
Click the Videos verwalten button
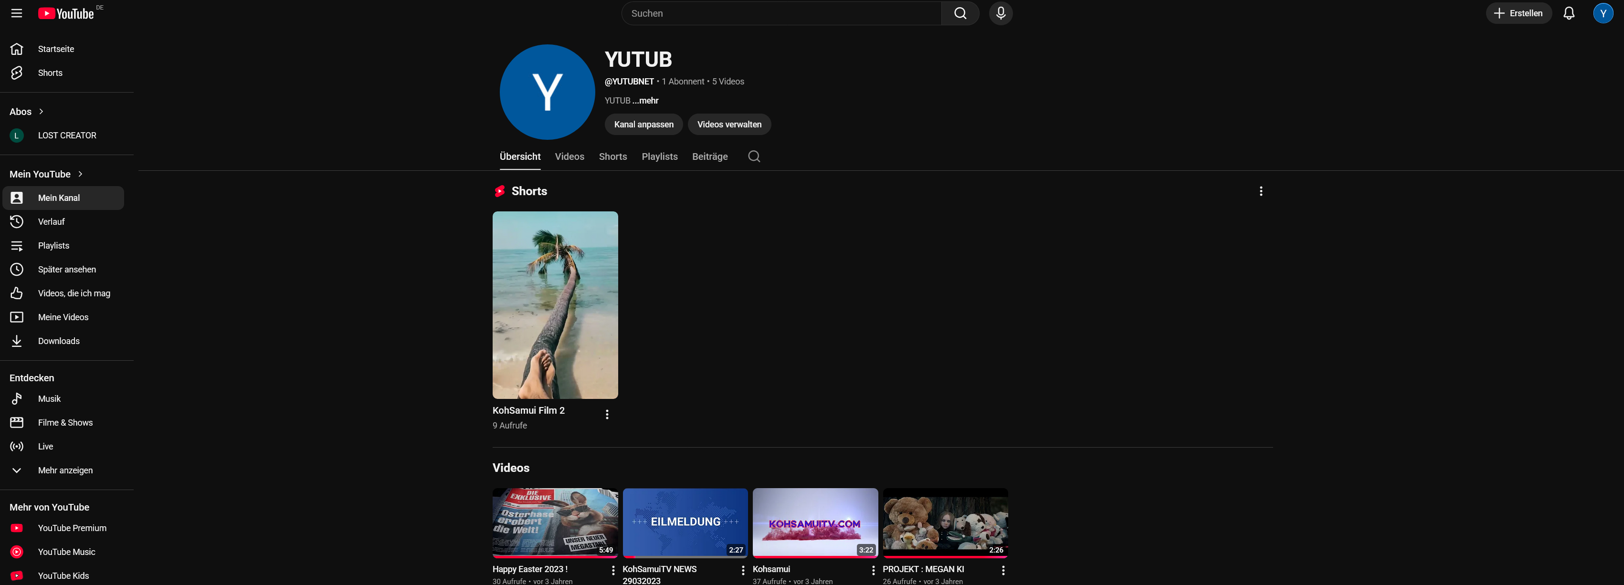click(x=729, y=125)
